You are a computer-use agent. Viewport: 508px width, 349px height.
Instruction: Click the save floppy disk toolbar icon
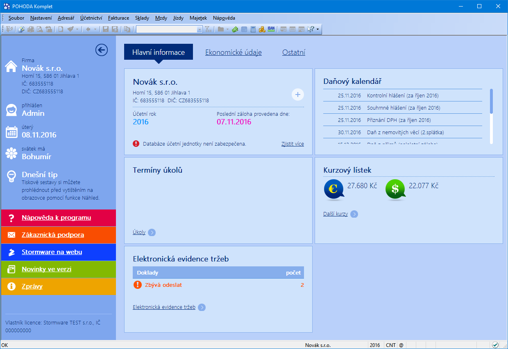[106, 29]
